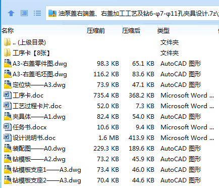Click 1.6 MB size of 设计说明书.doc

tap(108, 138)
